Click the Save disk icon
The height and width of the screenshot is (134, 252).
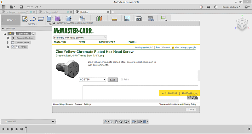click(x=21, y=7)
